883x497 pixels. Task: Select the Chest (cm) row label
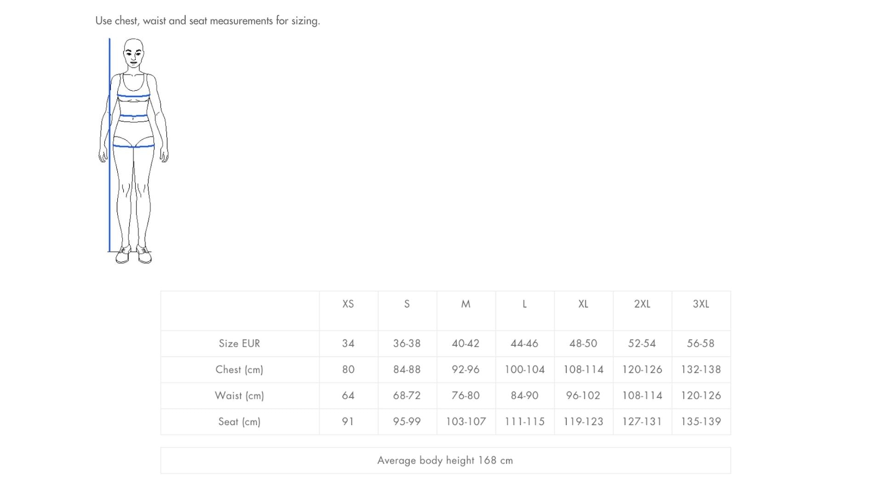click(x=239, y=370)
